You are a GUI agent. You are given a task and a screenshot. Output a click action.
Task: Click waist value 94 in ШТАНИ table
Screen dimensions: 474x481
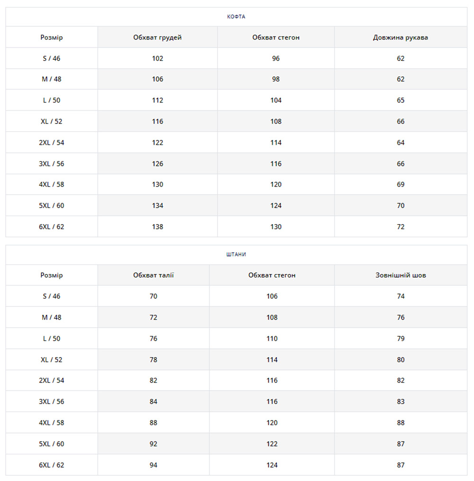154,465
